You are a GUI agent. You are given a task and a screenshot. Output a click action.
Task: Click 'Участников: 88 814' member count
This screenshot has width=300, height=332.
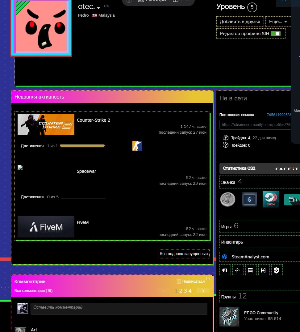click(262, 319)
